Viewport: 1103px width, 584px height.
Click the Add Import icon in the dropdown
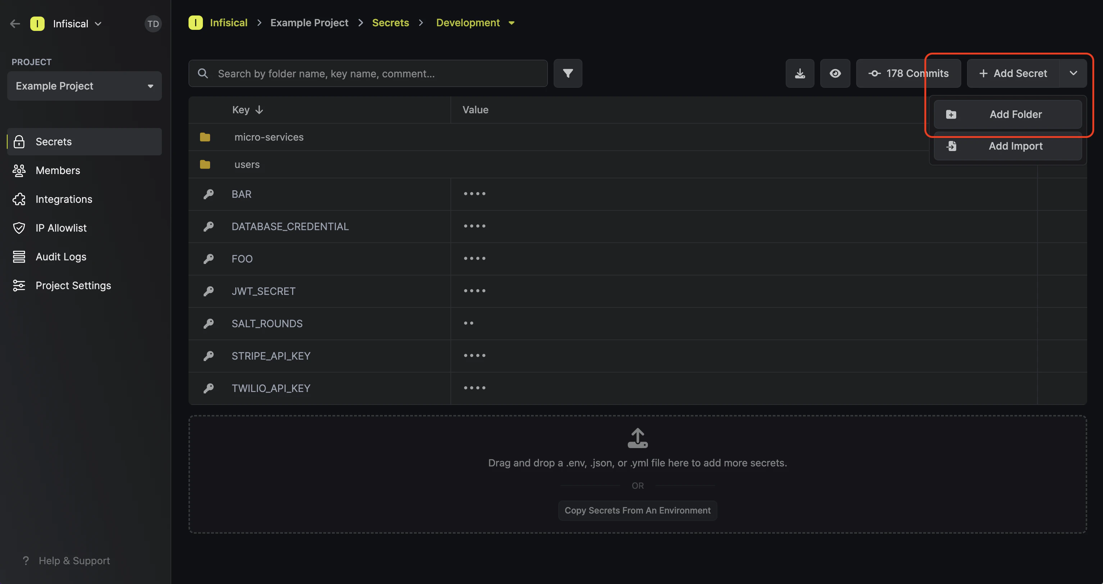(951, 146)
